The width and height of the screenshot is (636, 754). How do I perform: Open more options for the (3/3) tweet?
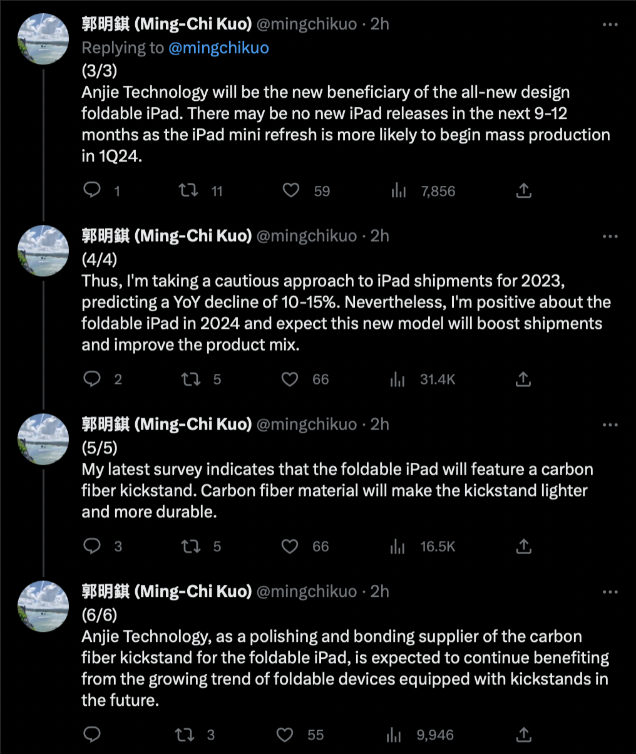(x=610, y=24)
